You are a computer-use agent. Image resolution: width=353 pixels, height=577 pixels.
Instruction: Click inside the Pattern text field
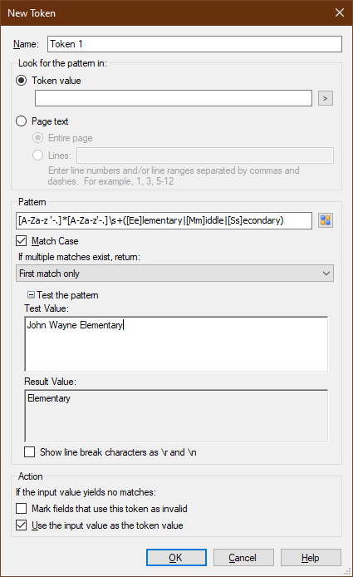164,220
